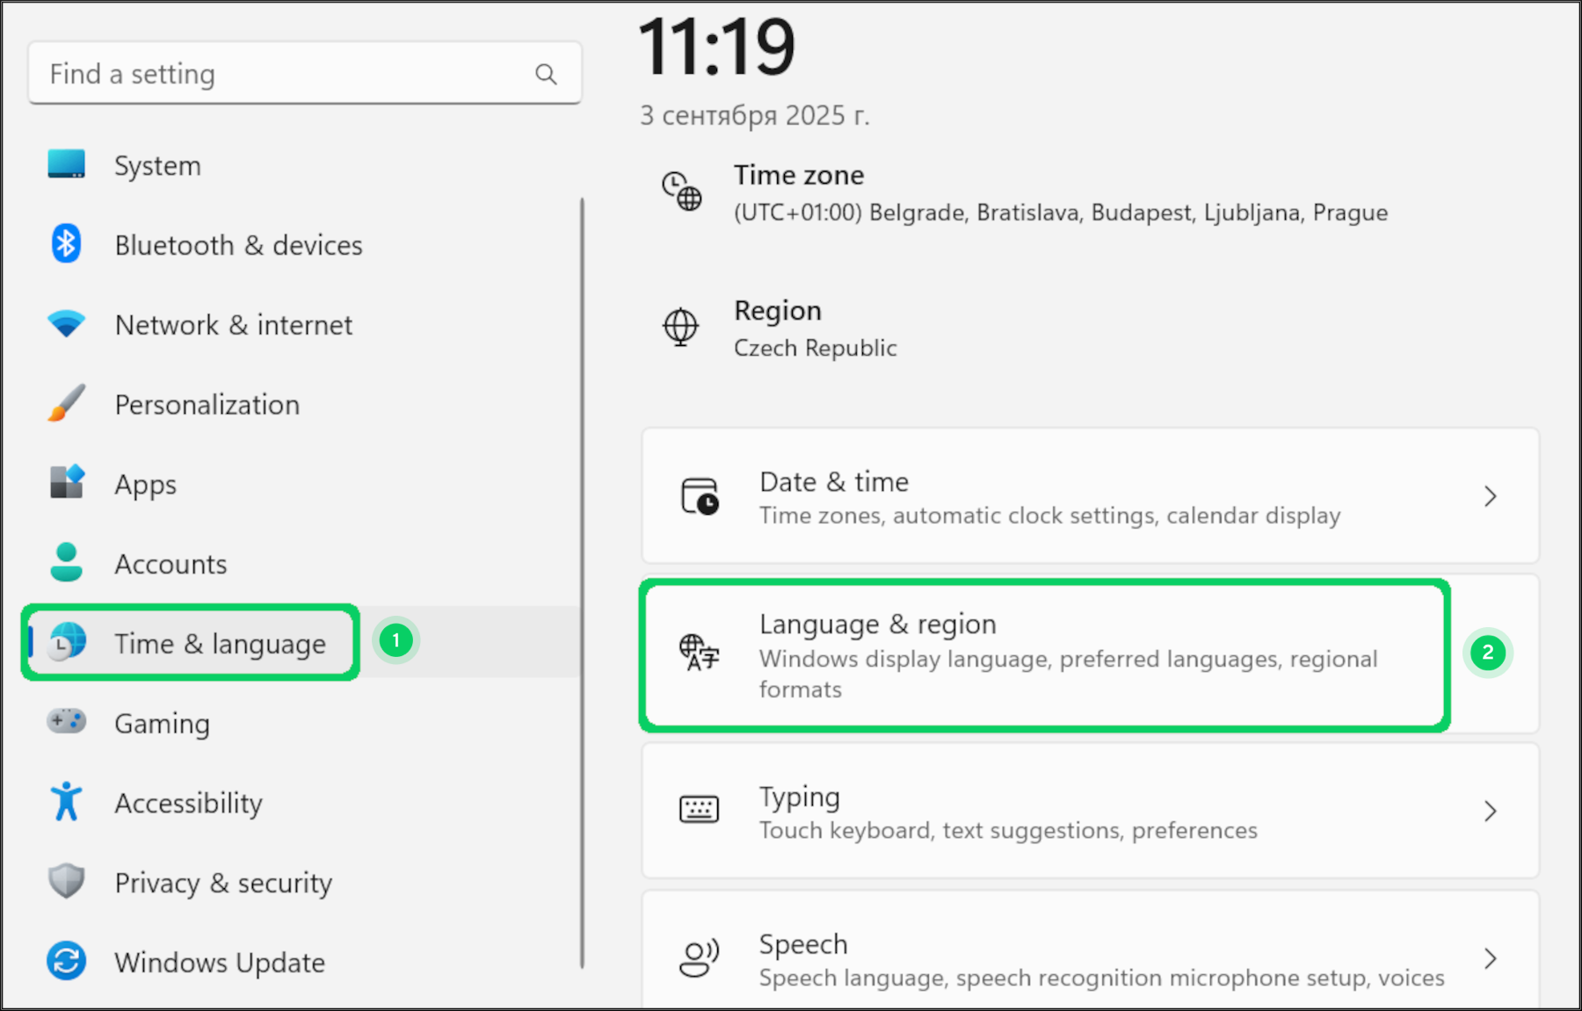Open Language & region settings
The image size is (1582, 1011).
1044,654
